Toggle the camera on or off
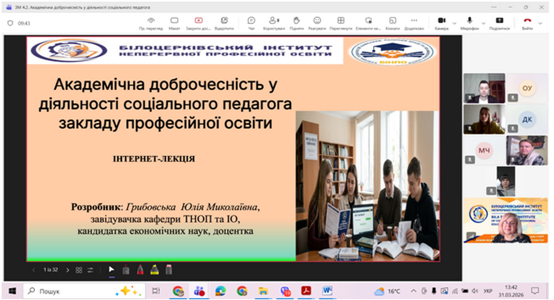The width and height of the screenshot is (554, 300). tap(441, 23)
